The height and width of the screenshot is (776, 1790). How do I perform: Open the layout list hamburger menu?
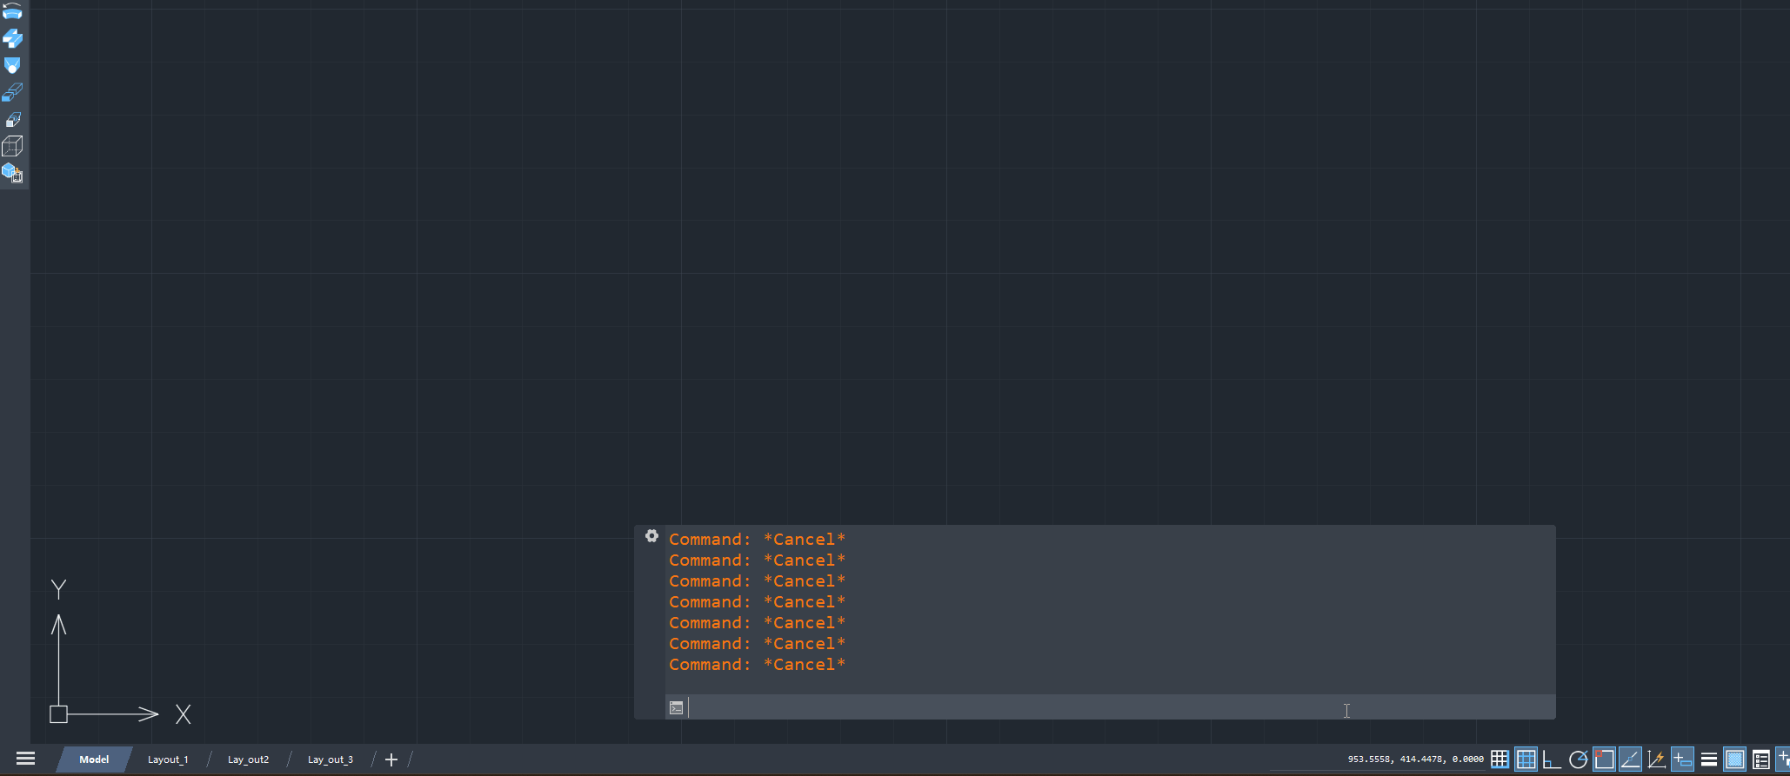pos(26,759)
